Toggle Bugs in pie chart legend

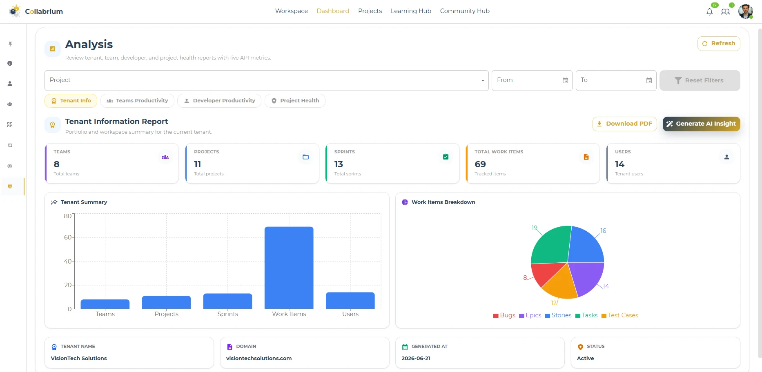coord(504,315)
